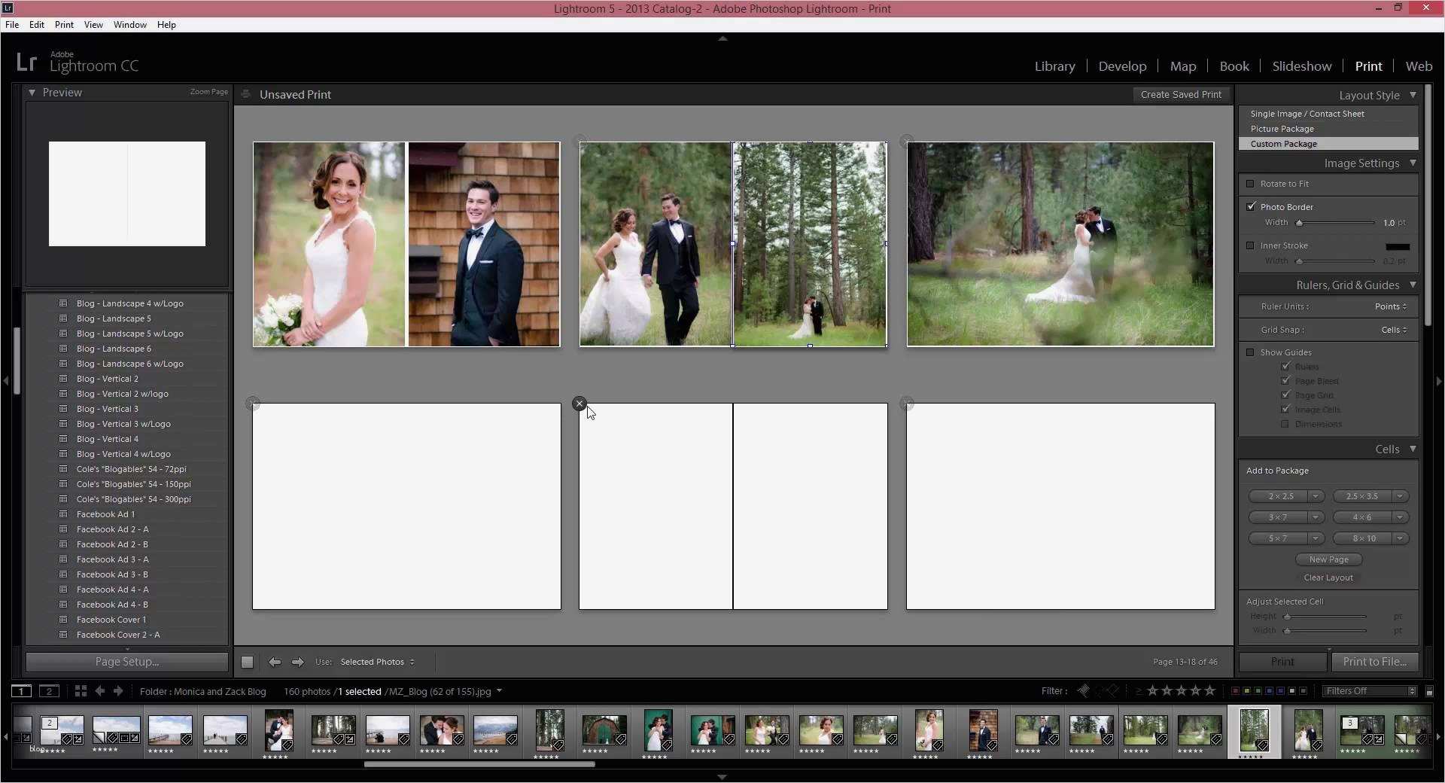Viewport: 1445px width, 783px height.
Task: Select second window display button 2
Action: pyautogui.click(x=49, y=691)
